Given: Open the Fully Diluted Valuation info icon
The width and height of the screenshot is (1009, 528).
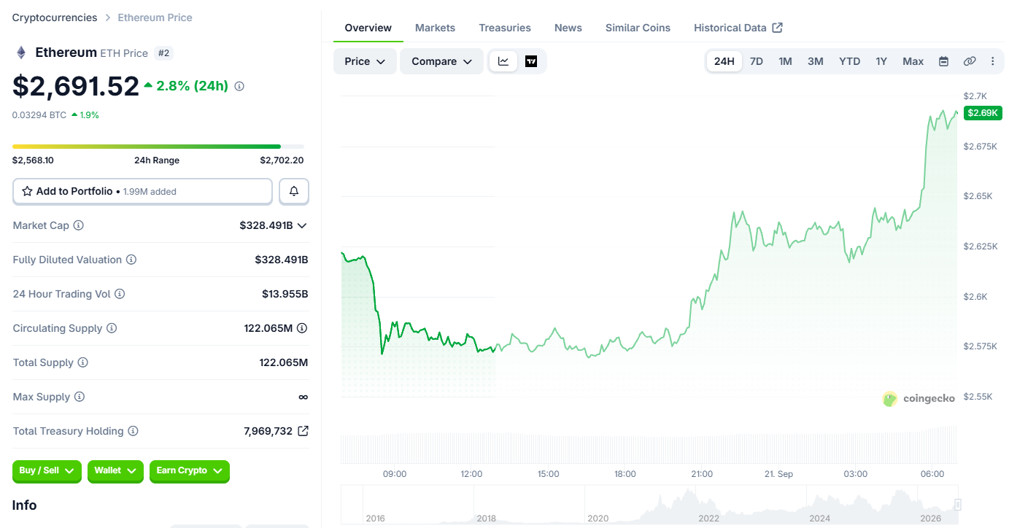Looking at the screenshot, I should (131, 260).
